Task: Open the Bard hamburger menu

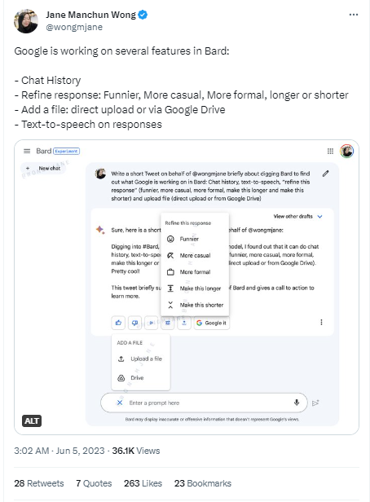Action: [27, 151]
